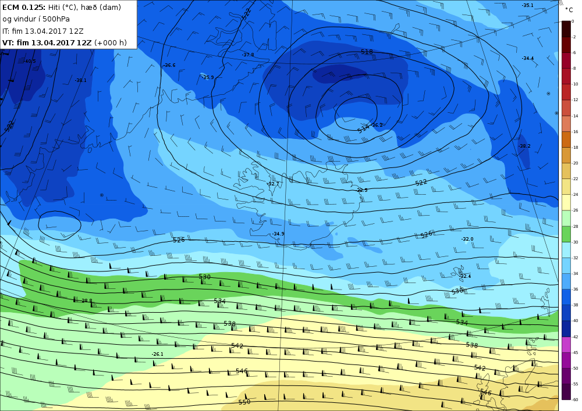Click the -35.1 temperature value on the map

pyautogui.click(x=527, y=5)
